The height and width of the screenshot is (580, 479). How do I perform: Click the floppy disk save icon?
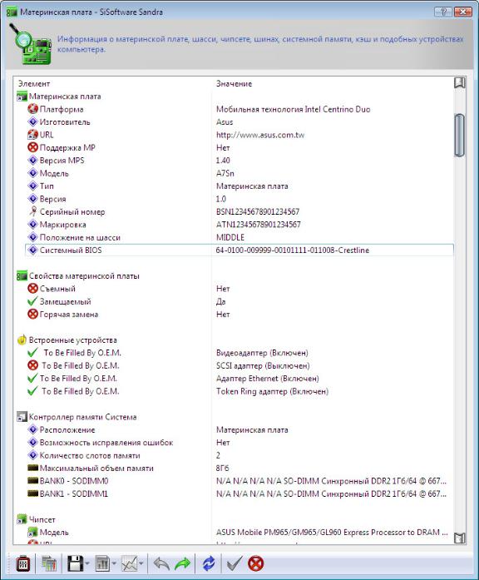pos(75,564)
